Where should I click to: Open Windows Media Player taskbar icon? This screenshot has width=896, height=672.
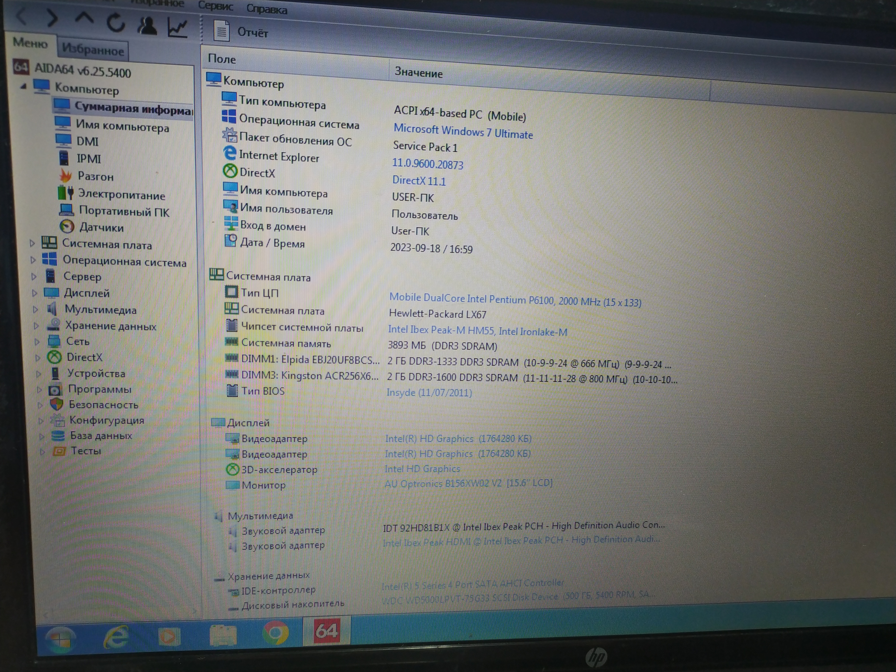[x=169, y=636]
